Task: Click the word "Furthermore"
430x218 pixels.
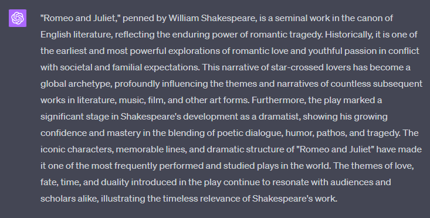Action: pos(279,100)
